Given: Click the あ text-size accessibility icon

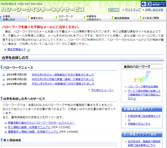Looking at the screenshot, I should (x=149, y=4).
